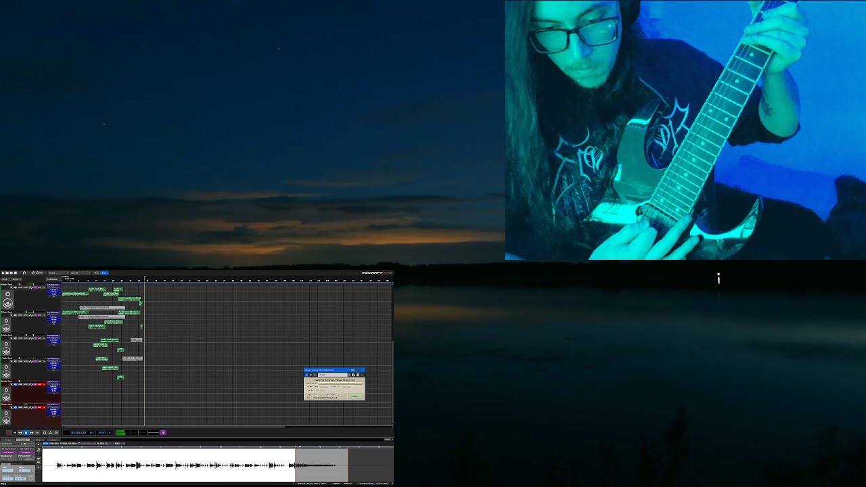The width and height of the screenshot is (866, 487).
Task: Solo the second audio track
Action: 26,315
